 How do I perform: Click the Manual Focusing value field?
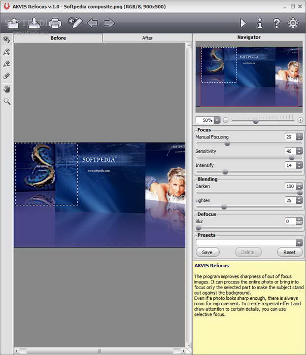coord(290,137)
